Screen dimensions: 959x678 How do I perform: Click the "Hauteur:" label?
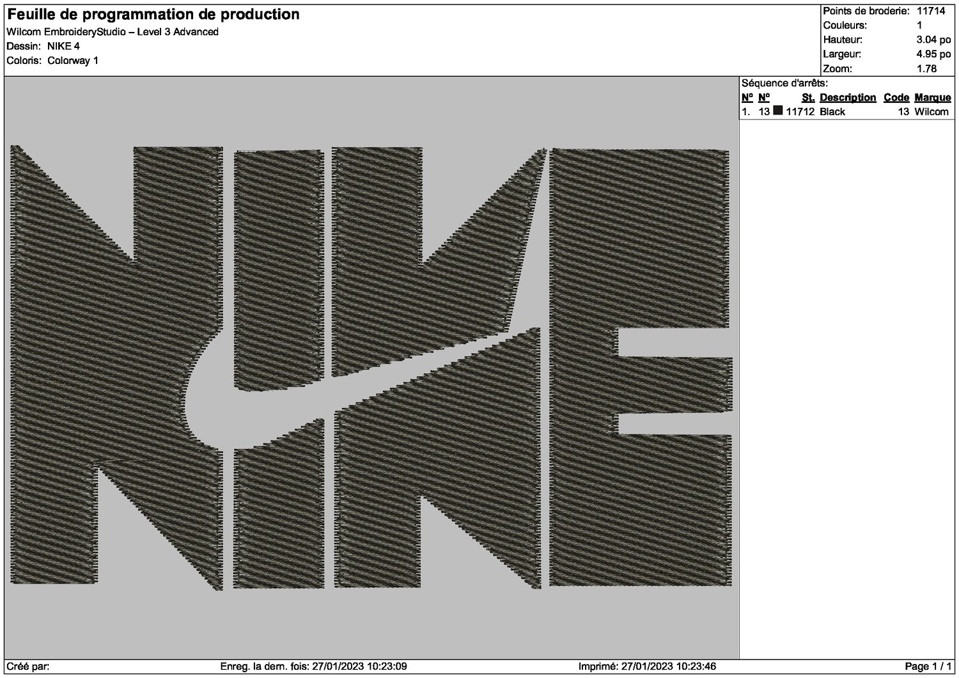842,40
